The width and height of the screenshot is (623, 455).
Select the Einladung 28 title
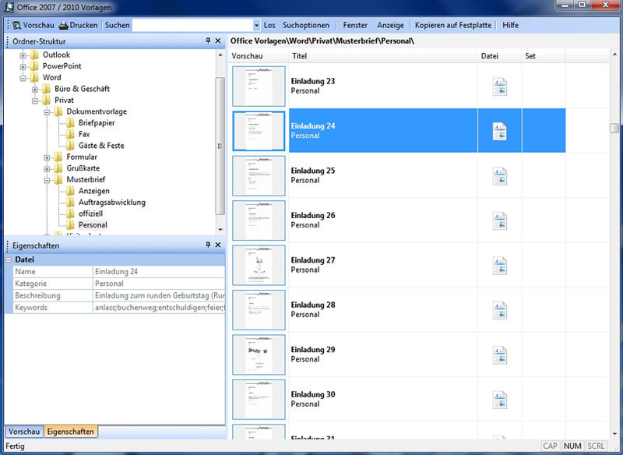313,305
